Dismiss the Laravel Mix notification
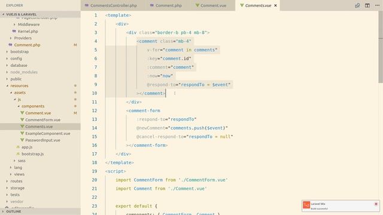Screen dimensions: 383x215 point(376,204)
